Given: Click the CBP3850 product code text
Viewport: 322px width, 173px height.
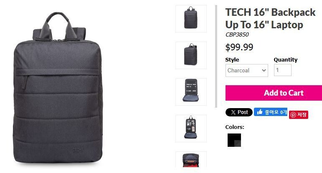Looking at the screenshot, I should tap(237, 35).
